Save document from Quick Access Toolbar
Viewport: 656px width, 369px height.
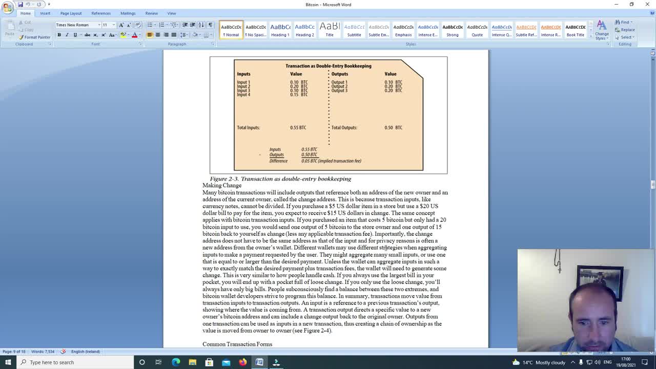20,4
